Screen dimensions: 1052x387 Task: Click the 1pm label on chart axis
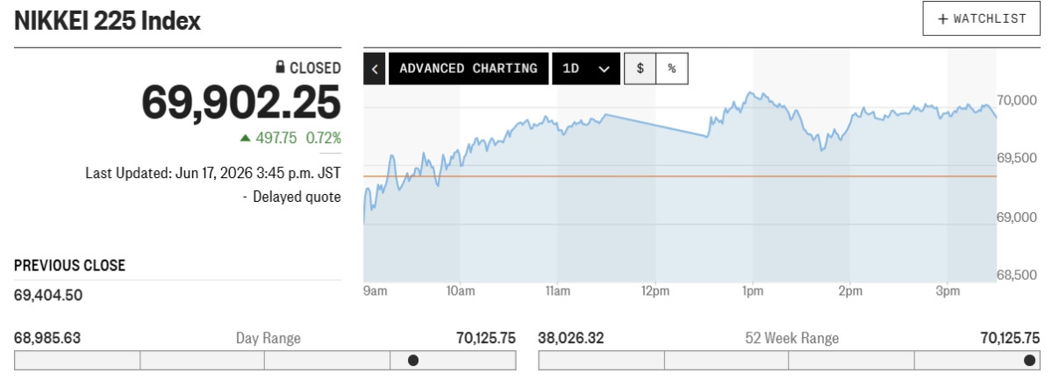[752, 290]
